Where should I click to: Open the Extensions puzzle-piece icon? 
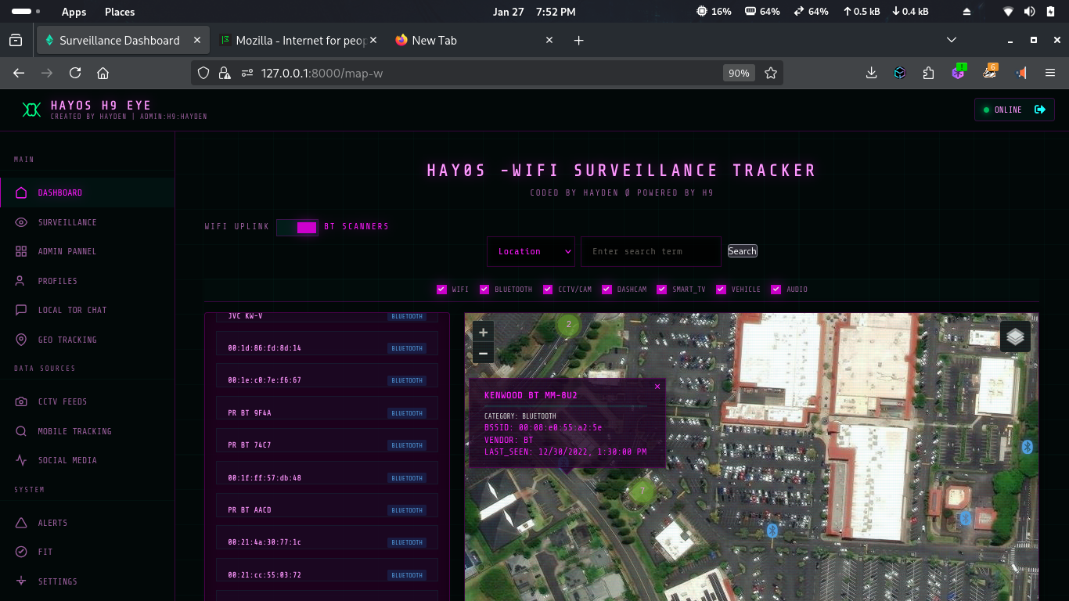[928, 73]
